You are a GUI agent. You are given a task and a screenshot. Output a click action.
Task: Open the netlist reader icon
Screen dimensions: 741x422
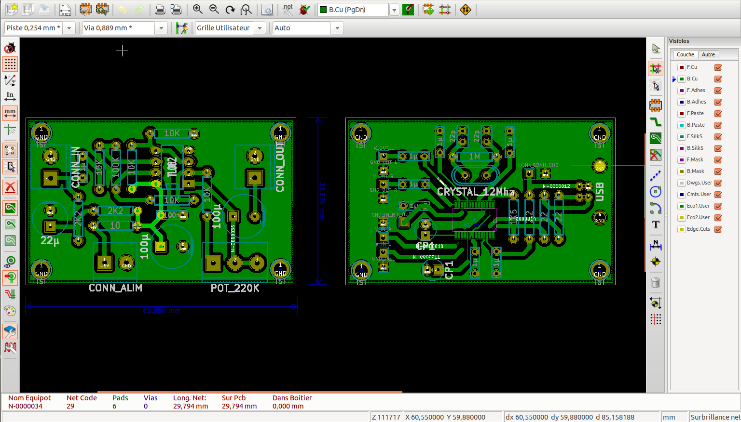tap(288, 9)
